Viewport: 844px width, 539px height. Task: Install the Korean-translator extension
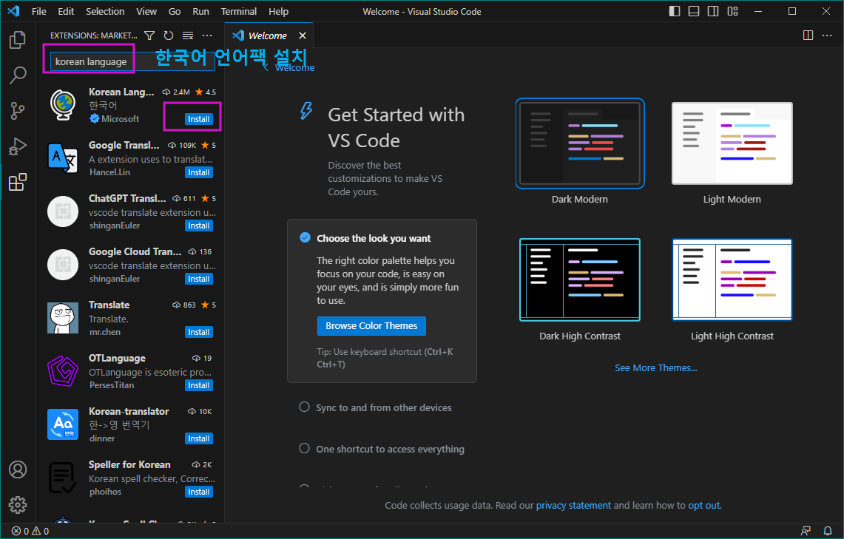tap(199, 438)
